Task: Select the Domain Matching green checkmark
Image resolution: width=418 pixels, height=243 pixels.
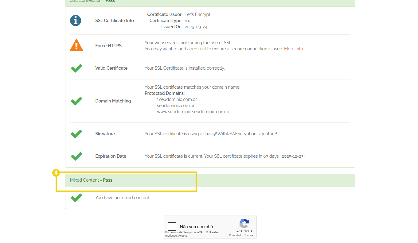Action: point(76,101)
